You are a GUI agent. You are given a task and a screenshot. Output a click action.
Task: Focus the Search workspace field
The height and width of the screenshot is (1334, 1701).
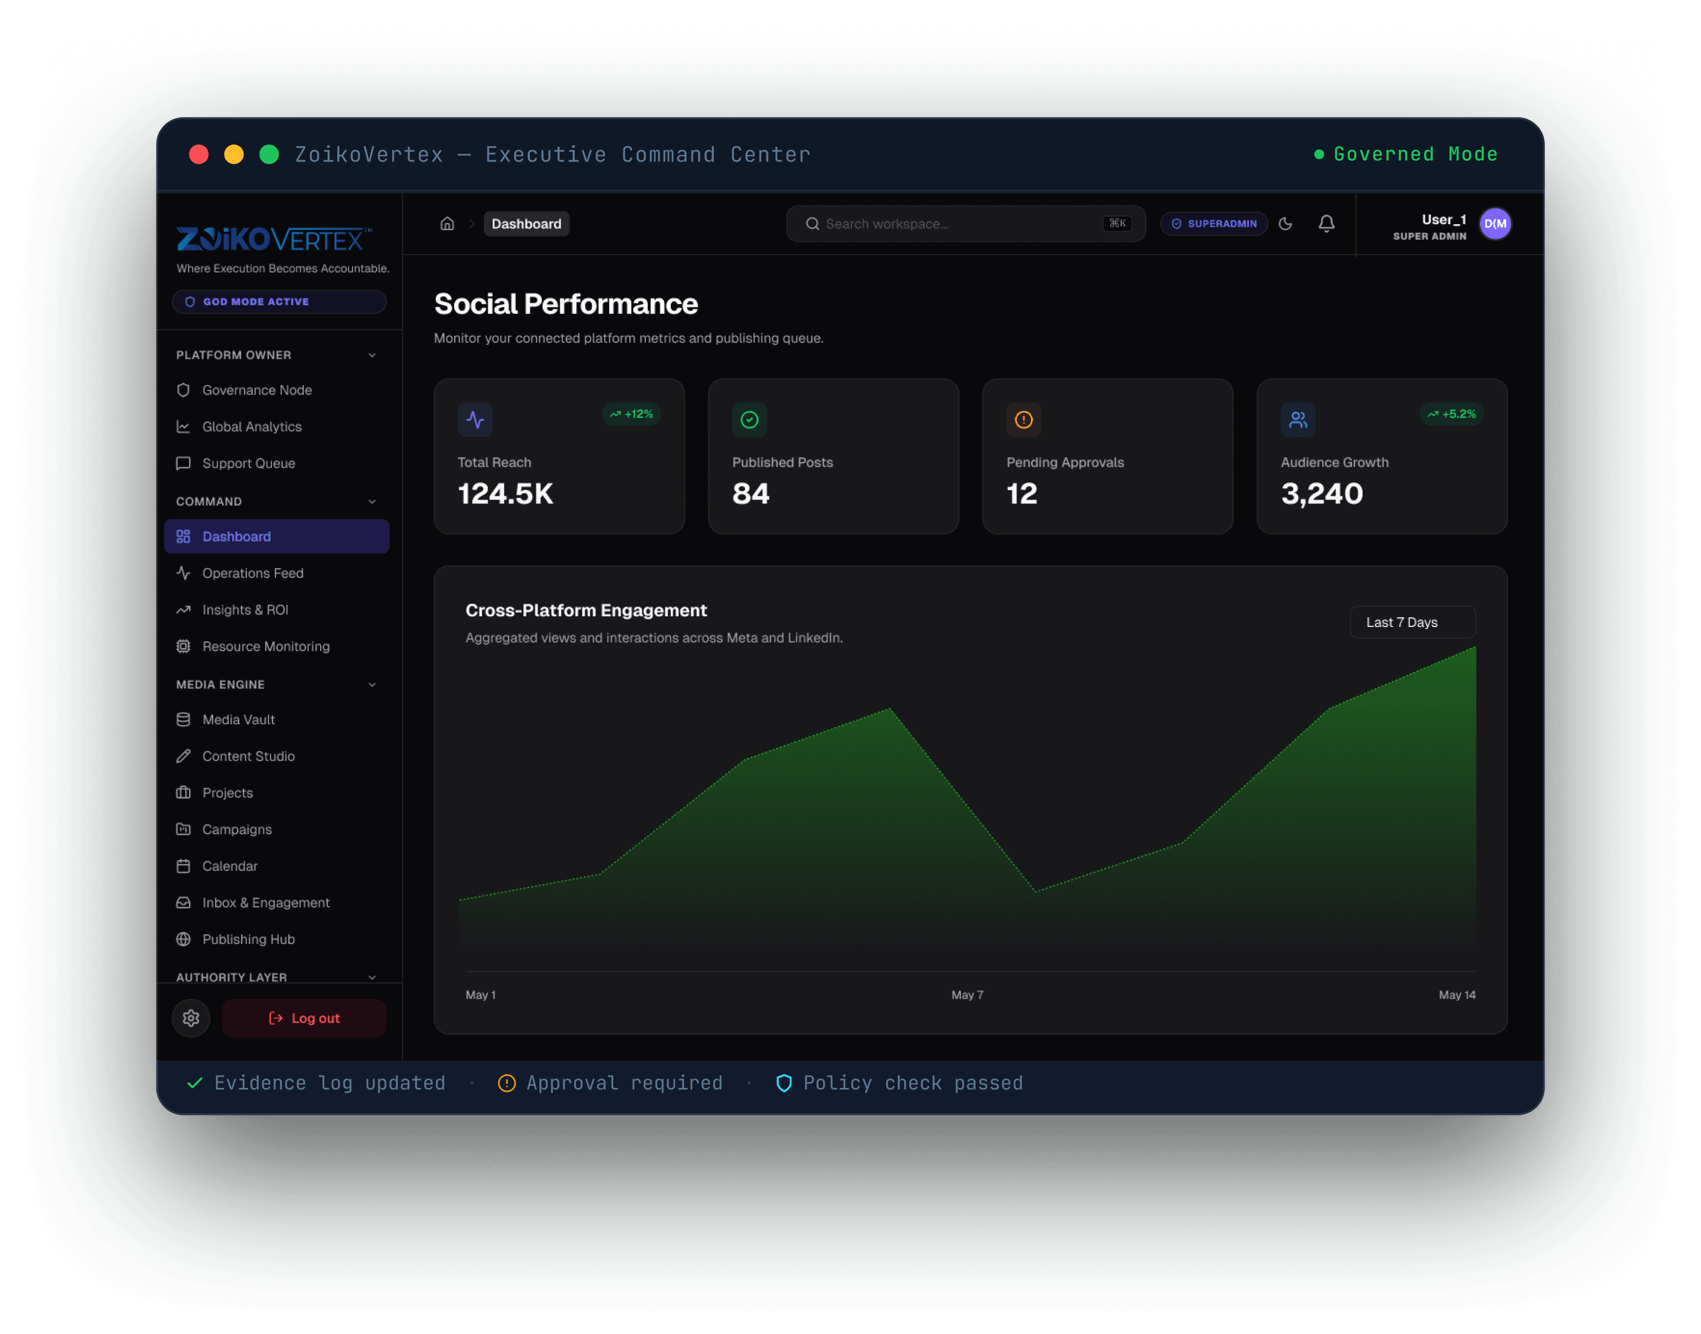[965, 223]
